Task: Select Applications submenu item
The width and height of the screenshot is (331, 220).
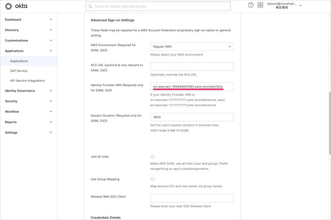Action: click(19, 61)
